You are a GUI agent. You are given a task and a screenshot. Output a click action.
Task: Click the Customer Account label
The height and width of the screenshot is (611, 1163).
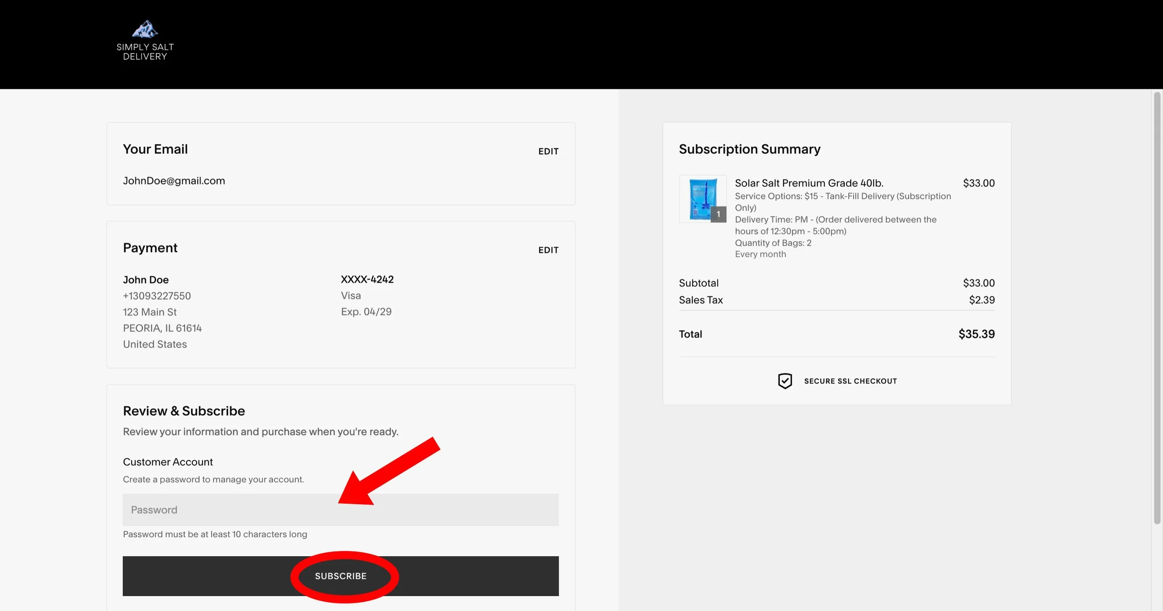[x=167, y=461]
